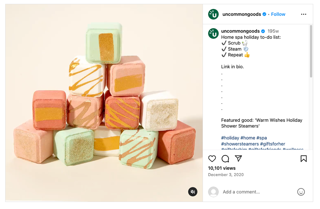320x209 pixels.
Task: Like the post with the heart icon
Action: [212, 159]
